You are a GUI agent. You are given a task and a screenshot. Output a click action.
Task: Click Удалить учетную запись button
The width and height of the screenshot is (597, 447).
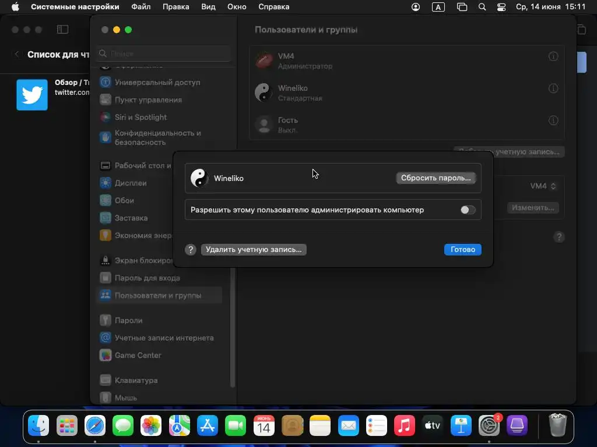coord(254,249)
